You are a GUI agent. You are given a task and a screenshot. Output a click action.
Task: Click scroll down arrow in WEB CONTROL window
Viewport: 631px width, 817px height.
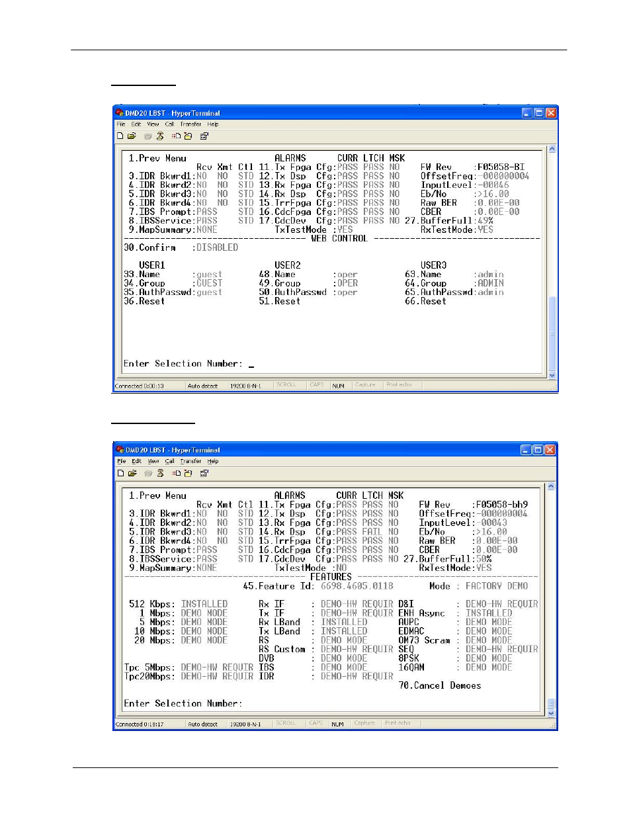click(552, 375)
